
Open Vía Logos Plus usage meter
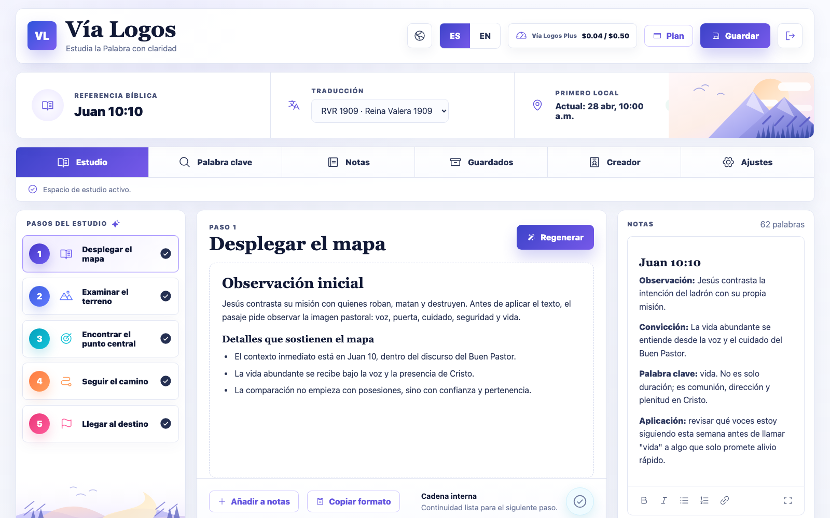572,36
